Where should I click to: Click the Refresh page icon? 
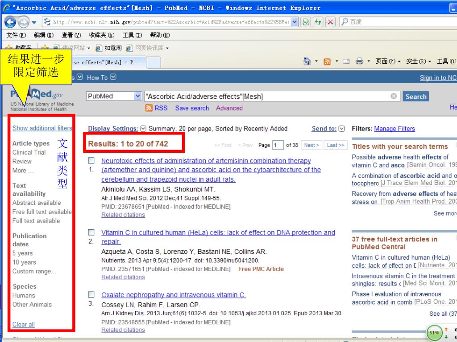pos(318,22)
